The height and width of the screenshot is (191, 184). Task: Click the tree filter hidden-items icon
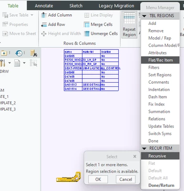[x=33, y=63]
